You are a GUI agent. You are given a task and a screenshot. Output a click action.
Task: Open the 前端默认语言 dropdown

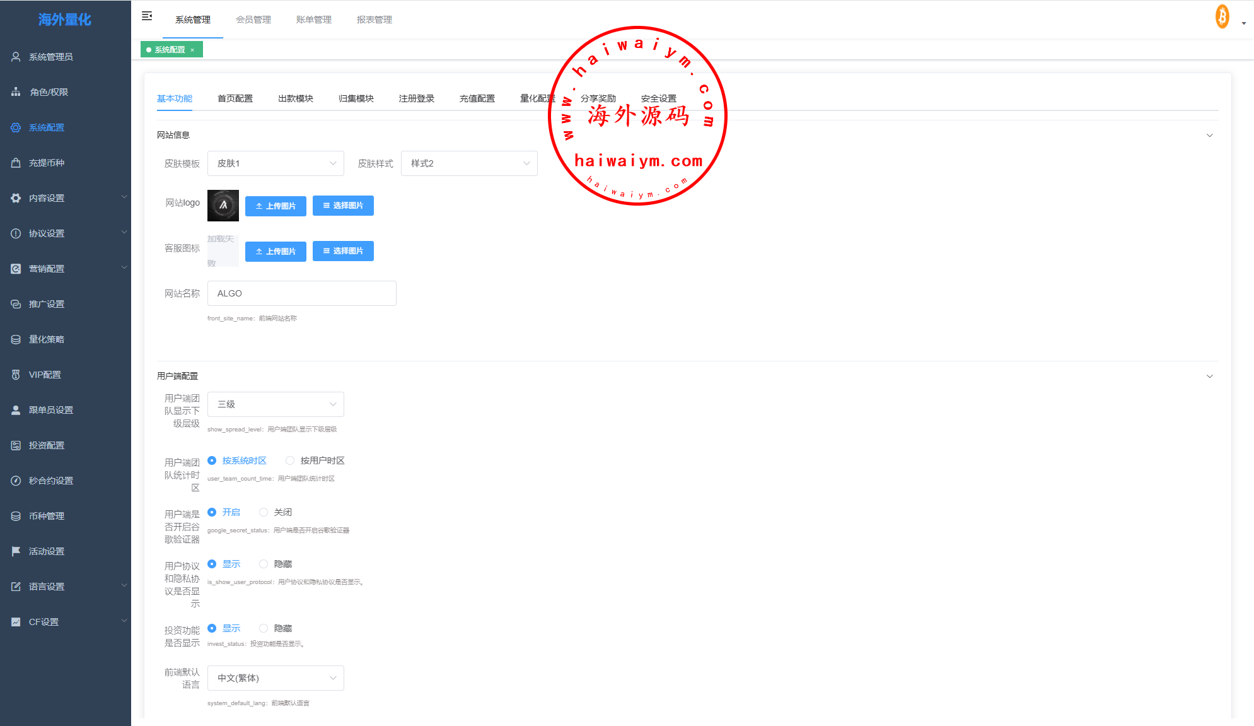coord(276,678)
